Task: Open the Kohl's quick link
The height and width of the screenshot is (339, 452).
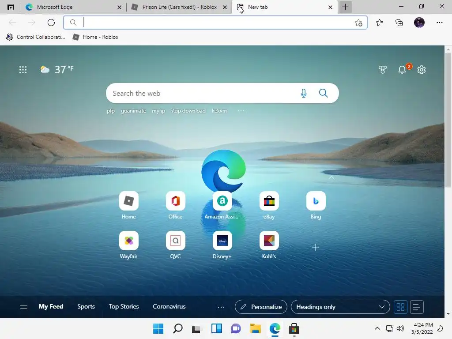Action: tap(269, 245)
